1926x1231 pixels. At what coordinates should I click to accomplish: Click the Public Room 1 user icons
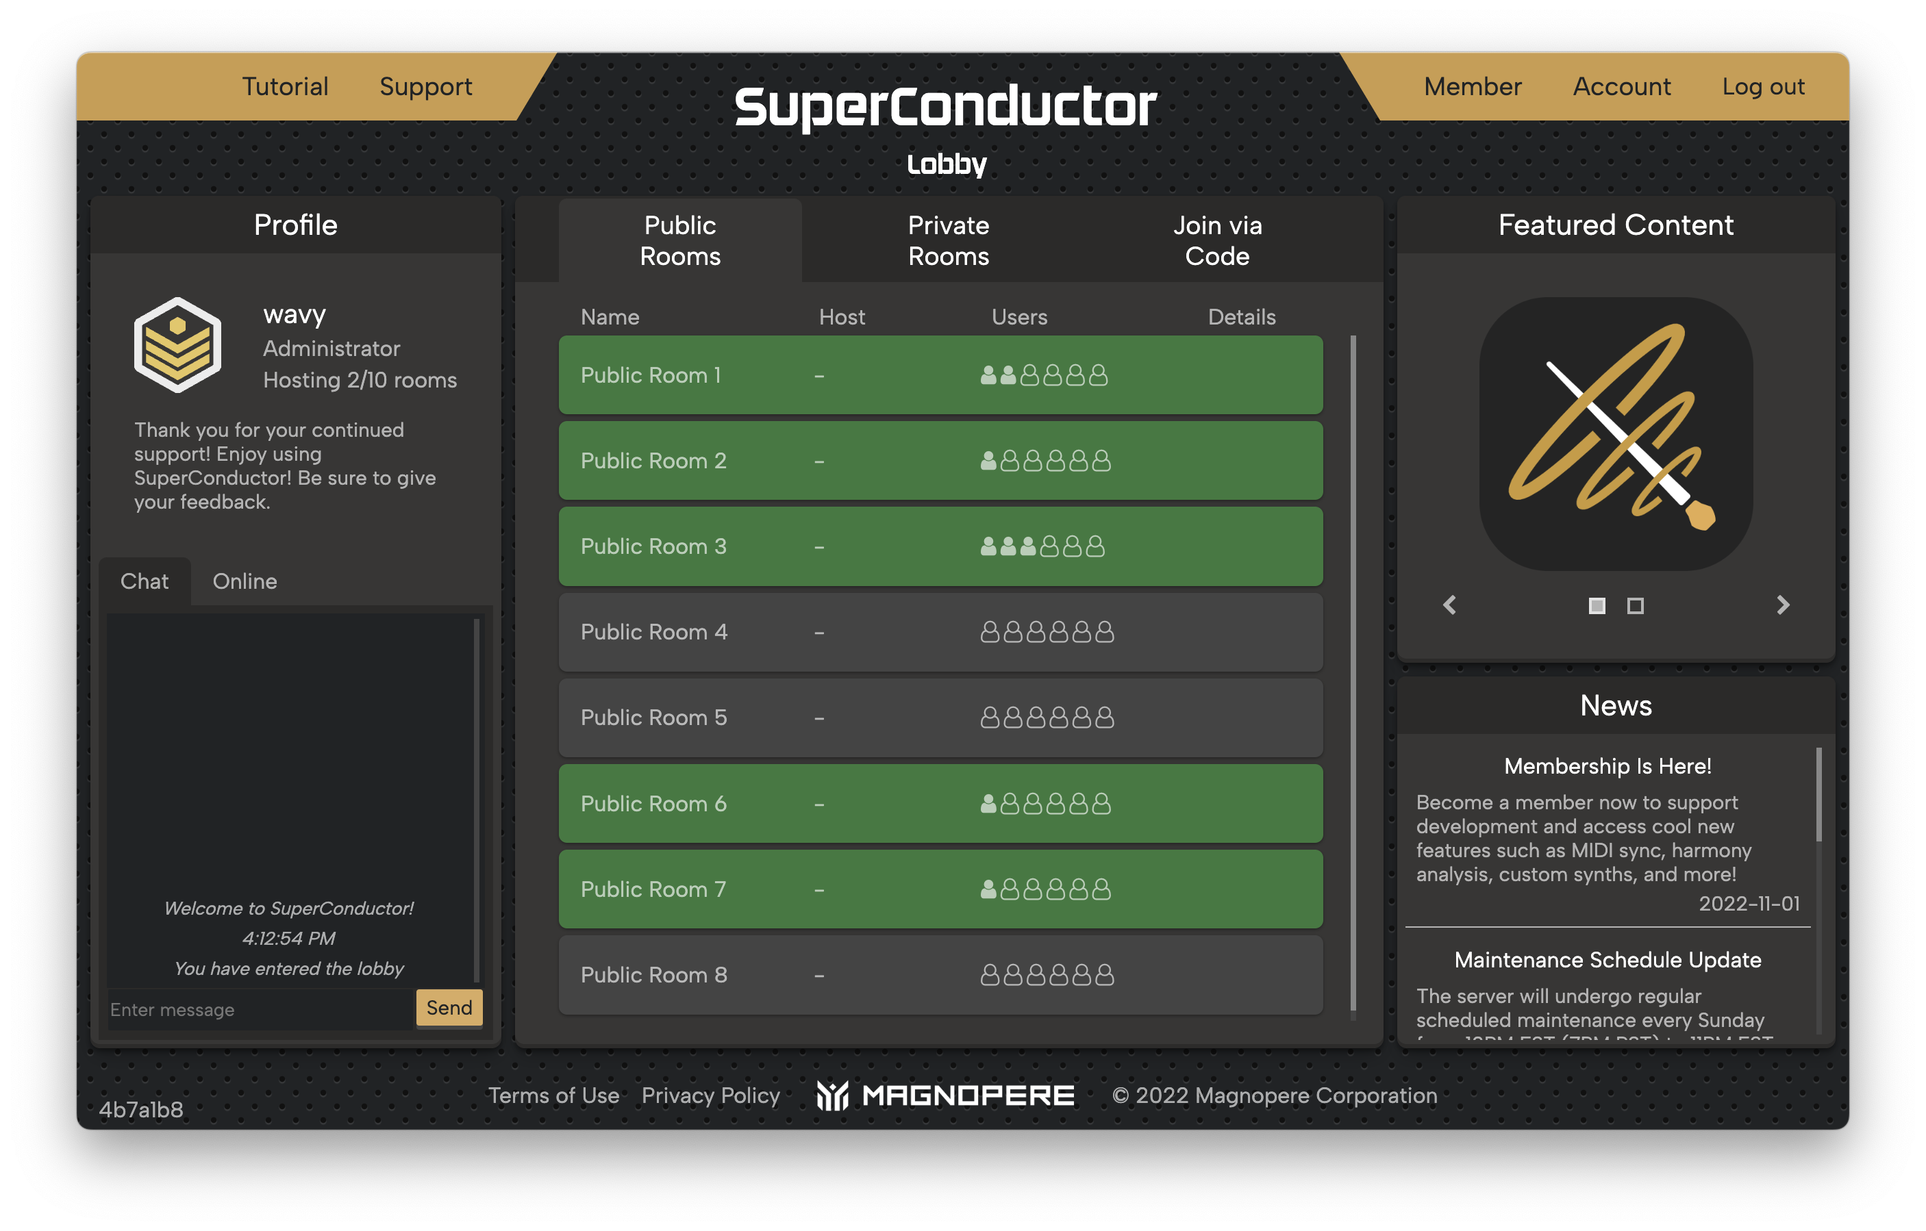1044,375
